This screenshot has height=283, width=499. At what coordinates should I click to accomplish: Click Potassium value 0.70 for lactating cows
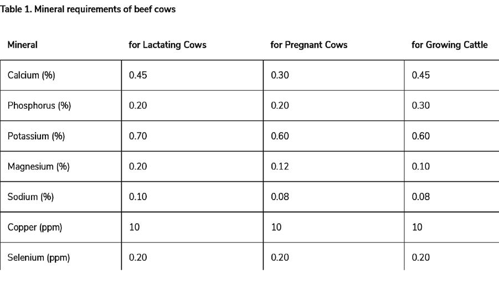click(x=138, y=136)
